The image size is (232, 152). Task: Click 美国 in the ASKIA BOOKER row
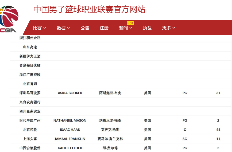tap(148, 93)
